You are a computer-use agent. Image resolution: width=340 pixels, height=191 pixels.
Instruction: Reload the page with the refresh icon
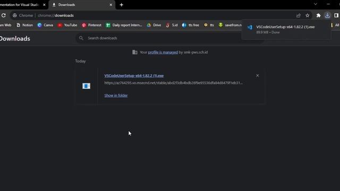[4, 15]
